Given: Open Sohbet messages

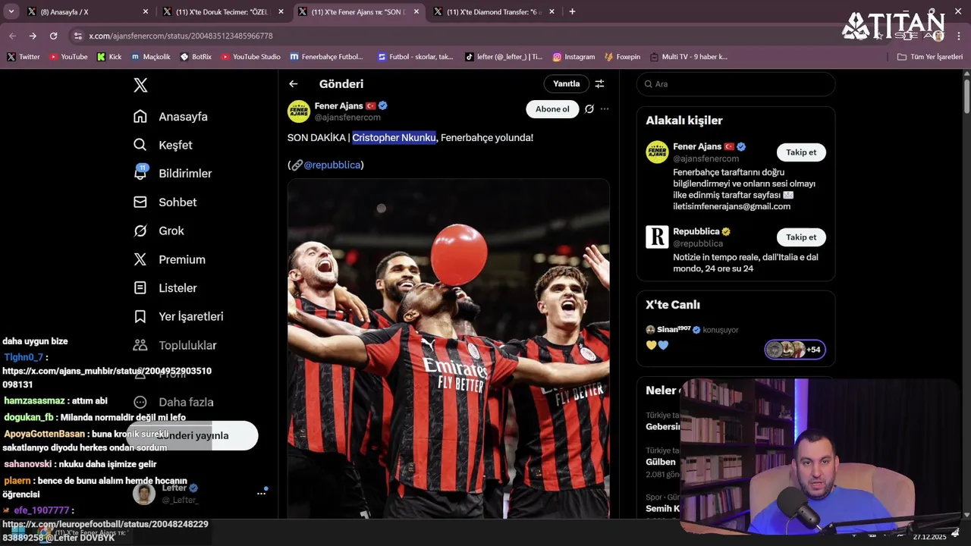Looking at the screenshot, I should point(165,202).
